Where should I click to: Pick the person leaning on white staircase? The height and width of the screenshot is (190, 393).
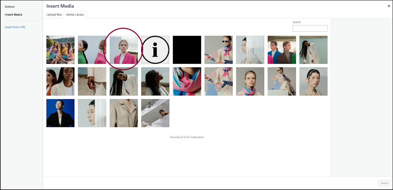click(155, 113)
